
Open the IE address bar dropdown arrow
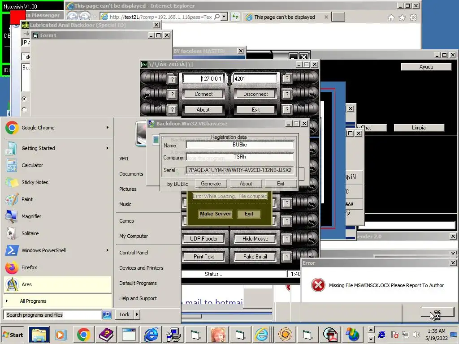224,17
